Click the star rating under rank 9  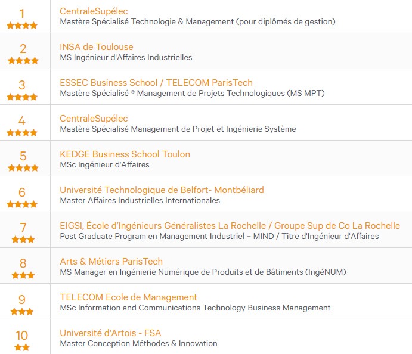click(x=22, y=312)
